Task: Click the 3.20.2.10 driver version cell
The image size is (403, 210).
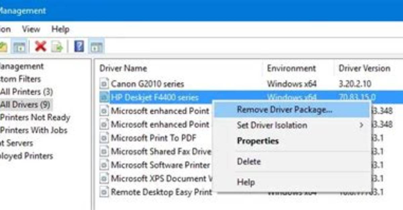Action: pos(355,84)
